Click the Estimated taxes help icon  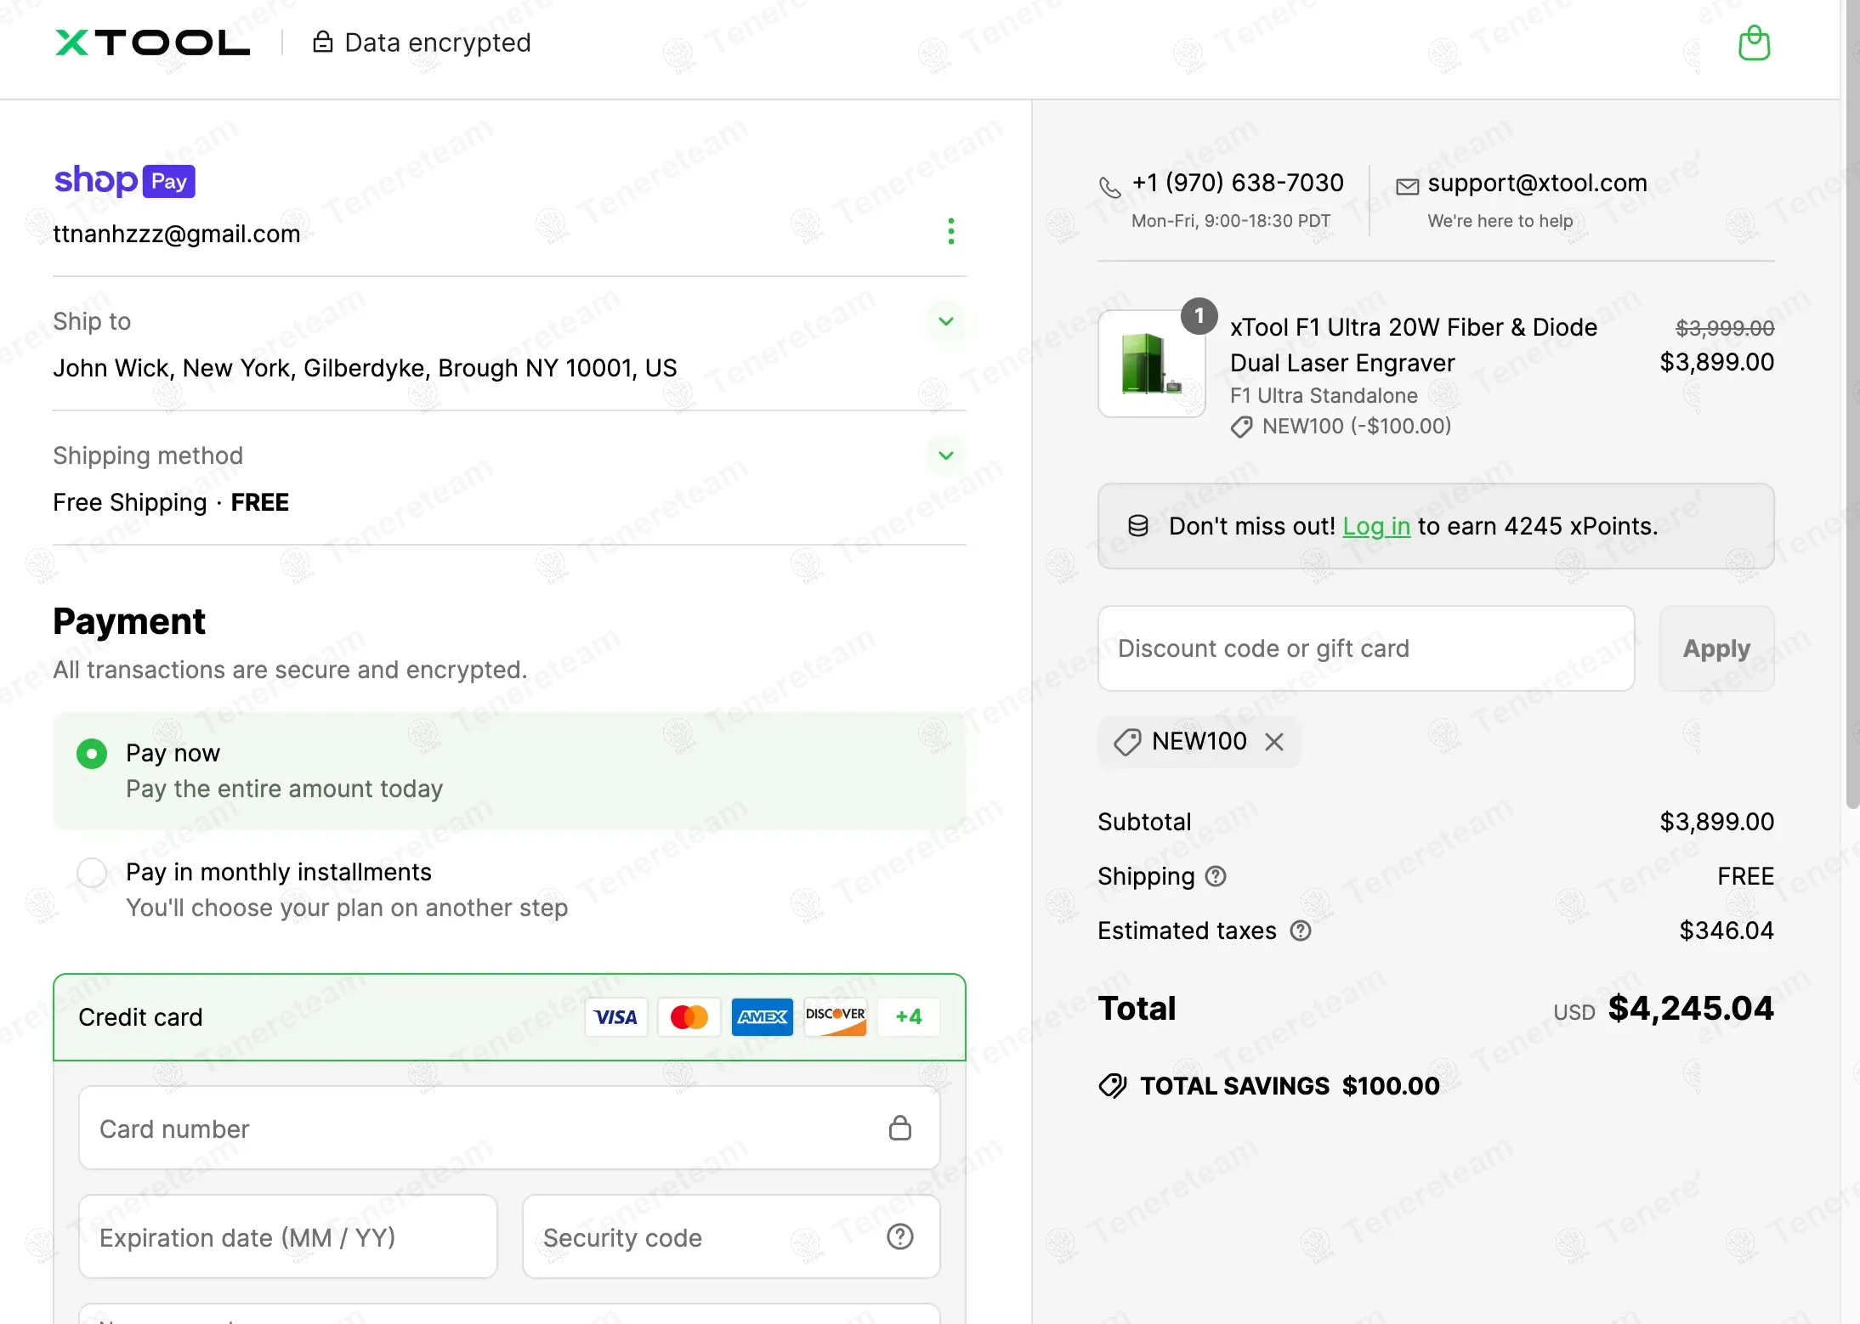click(x=1300, y=931)
